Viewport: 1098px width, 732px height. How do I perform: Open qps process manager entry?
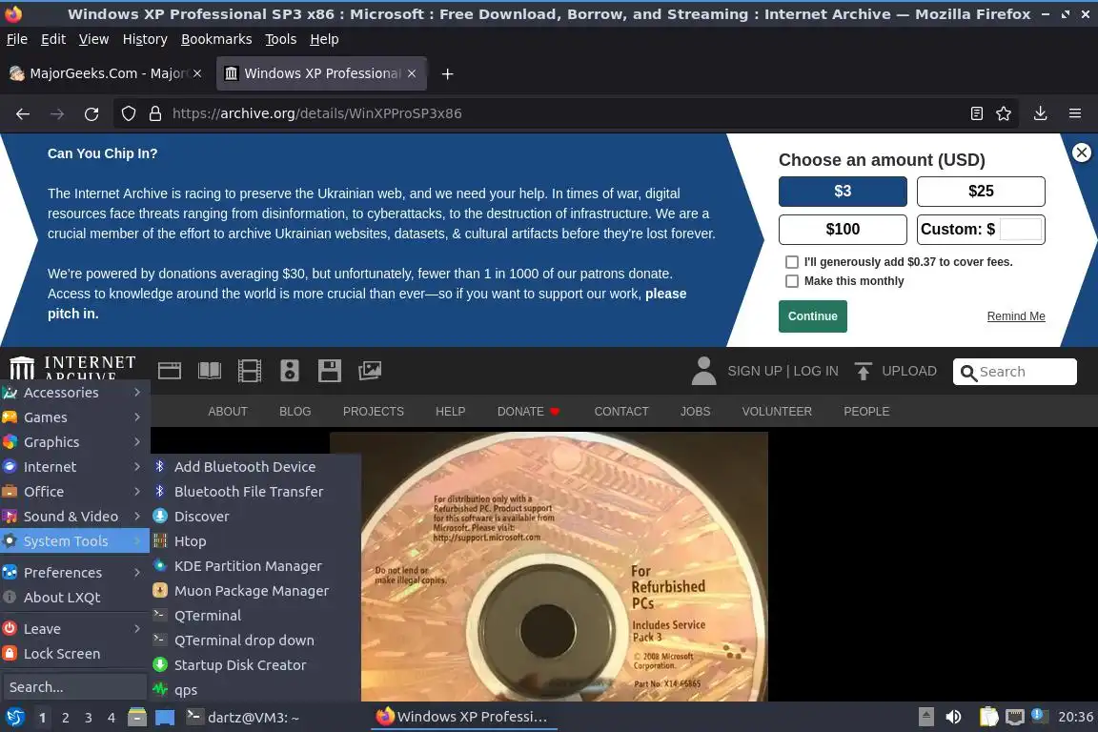click(x=254, y=690)
